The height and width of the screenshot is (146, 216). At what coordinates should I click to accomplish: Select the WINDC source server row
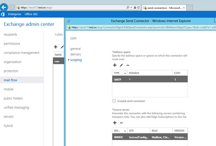[150, 137]
